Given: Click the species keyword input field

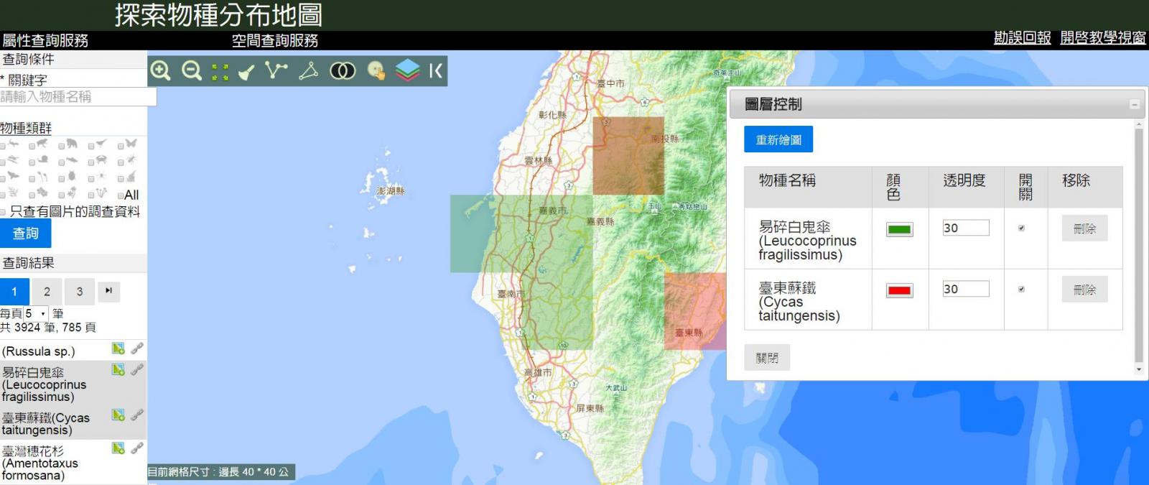Looking at the screenshot, I should coord(78,96).
